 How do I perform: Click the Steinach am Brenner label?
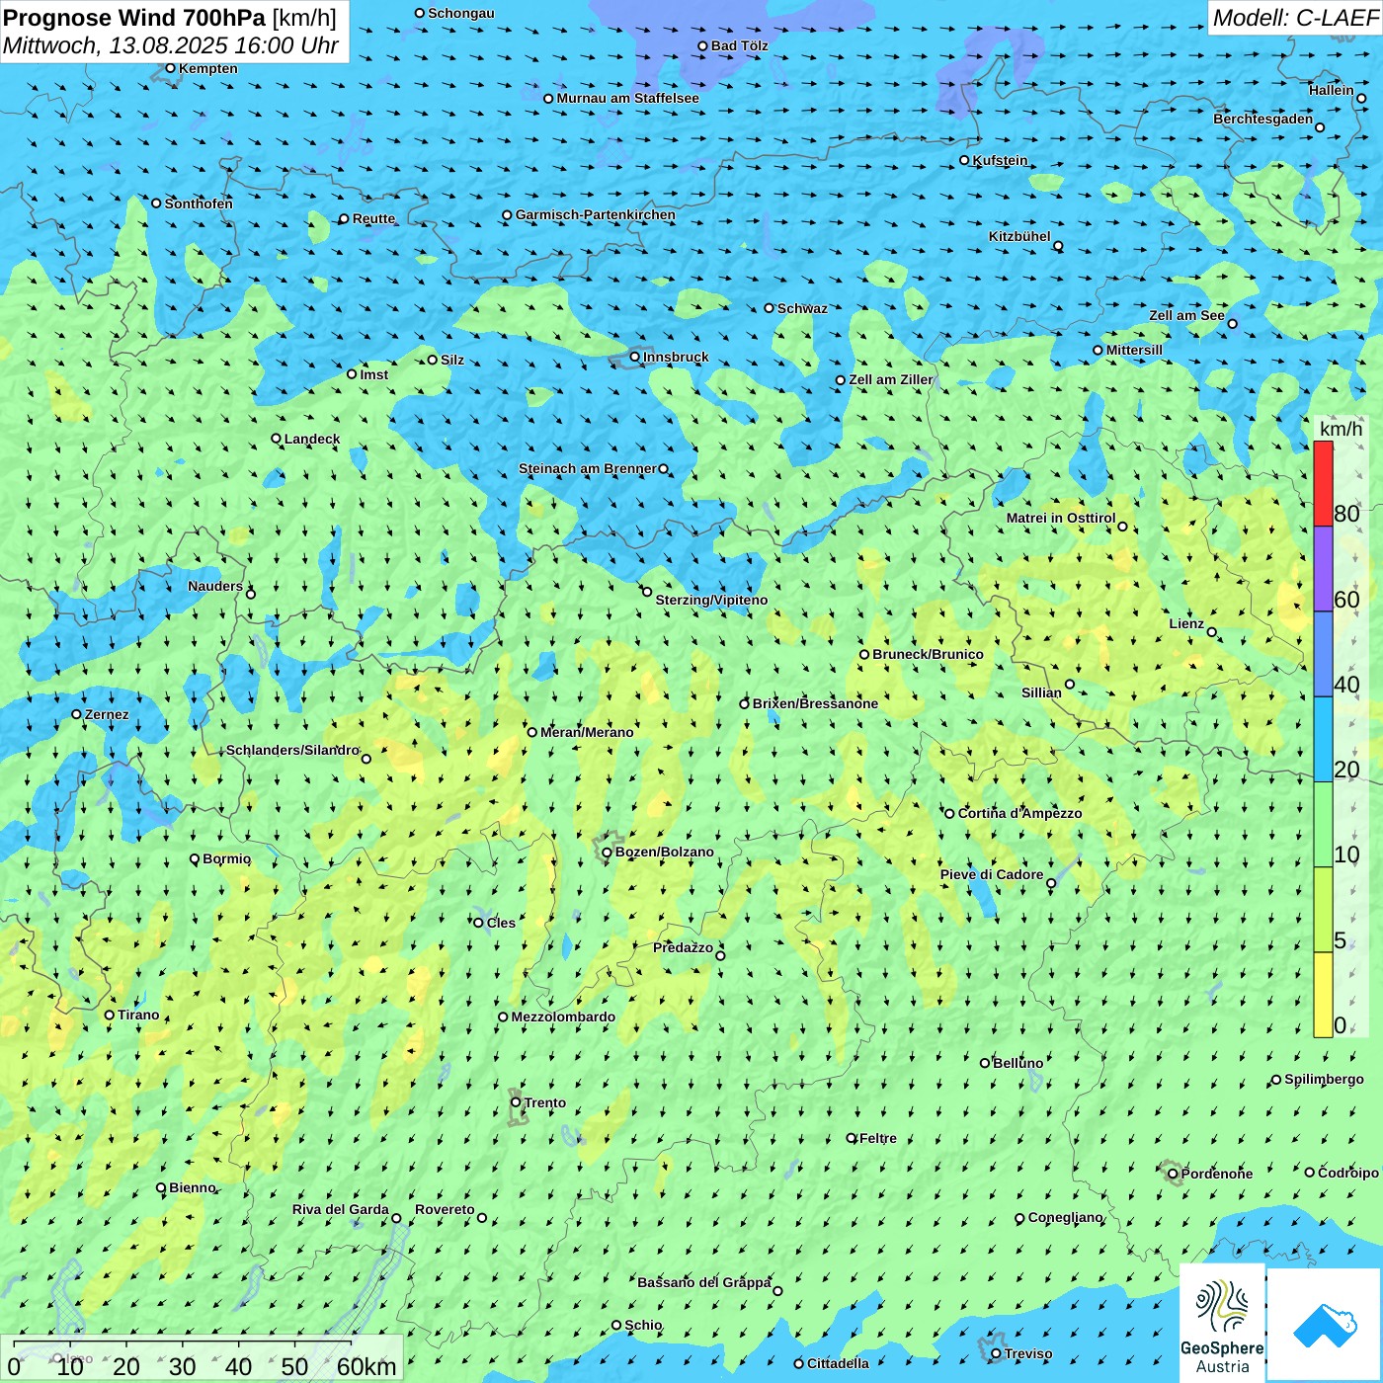[x=588, y=468]
